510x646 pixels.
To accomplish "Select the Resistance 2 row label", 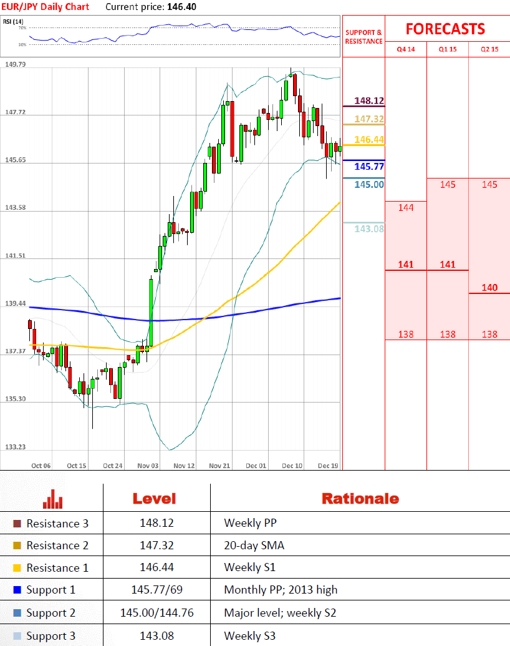I will (57, 546).
